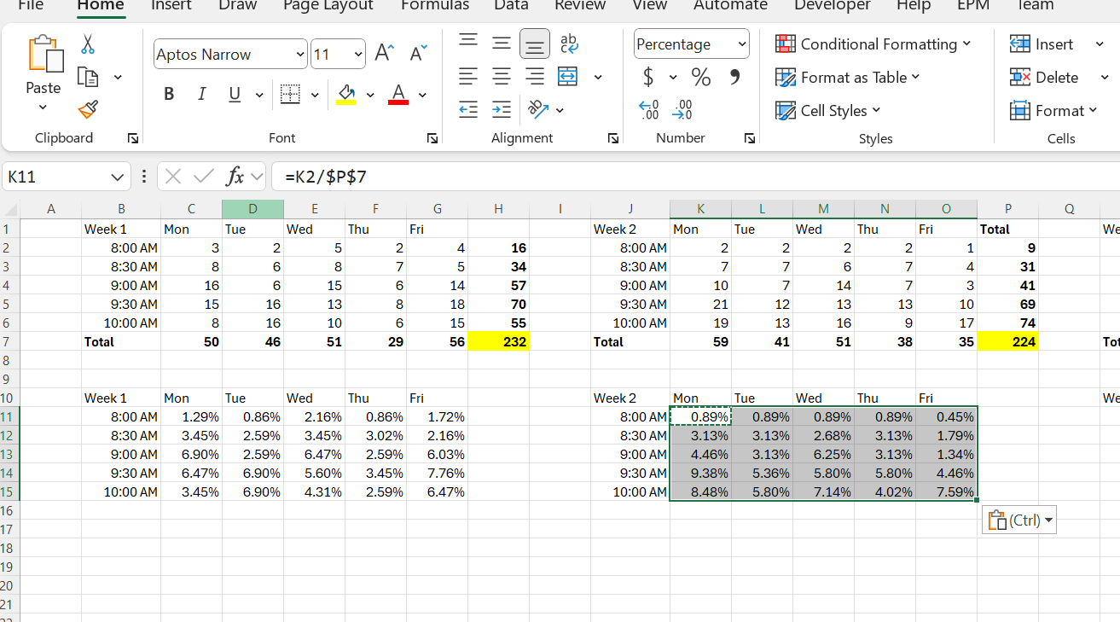Click Format as Table

click(848, 78)
